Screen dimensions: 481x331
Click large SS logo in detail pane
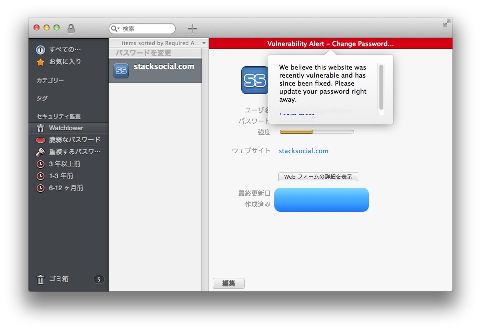(x=255, y=80)
